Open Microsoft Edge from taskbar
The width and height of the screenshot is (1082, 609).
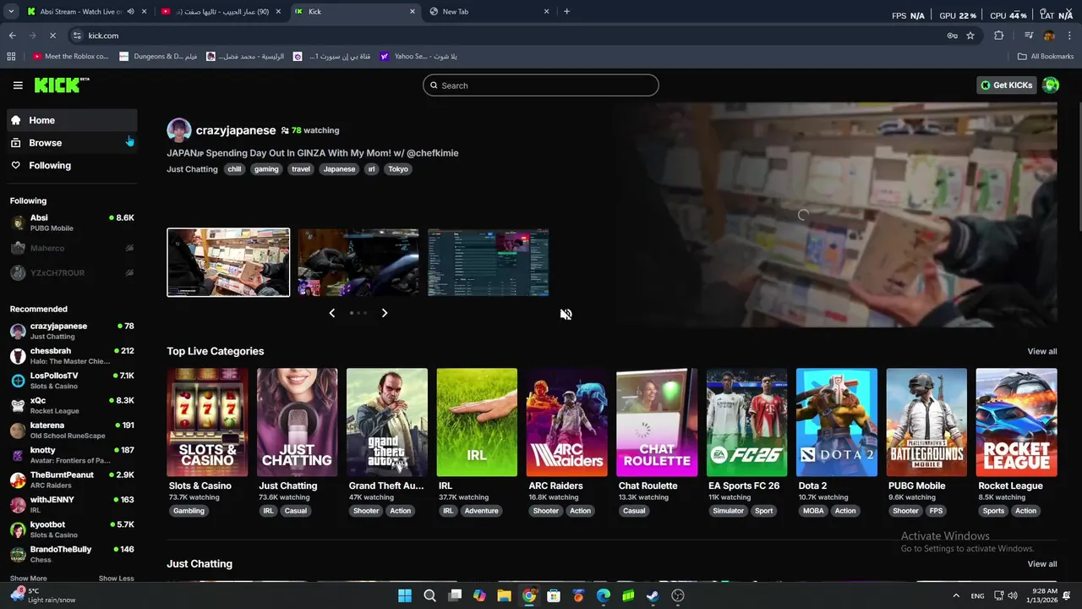(x=604, y=595)
